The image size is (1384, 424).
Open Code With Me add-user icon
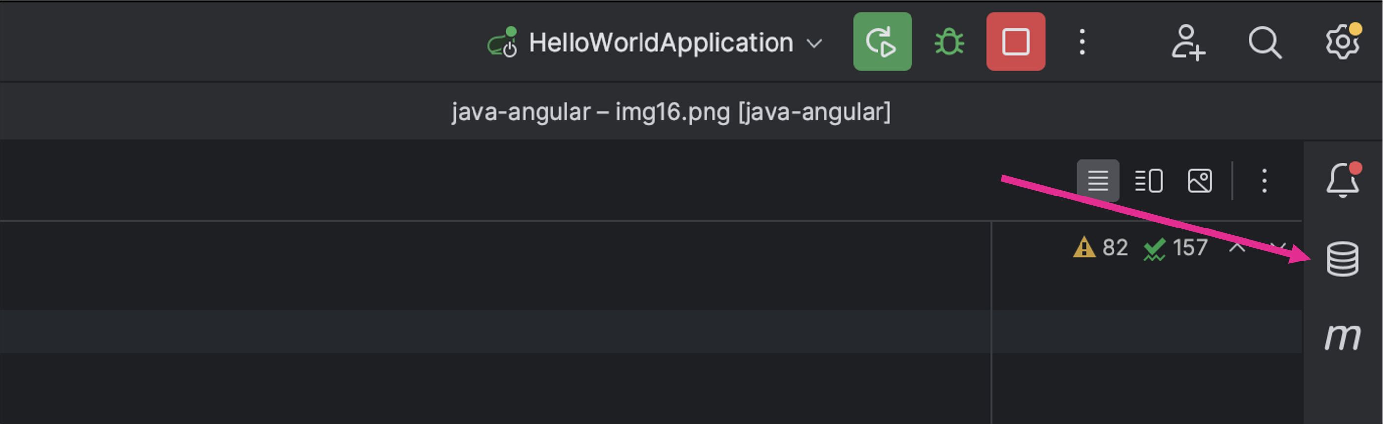coord(1188,42)
